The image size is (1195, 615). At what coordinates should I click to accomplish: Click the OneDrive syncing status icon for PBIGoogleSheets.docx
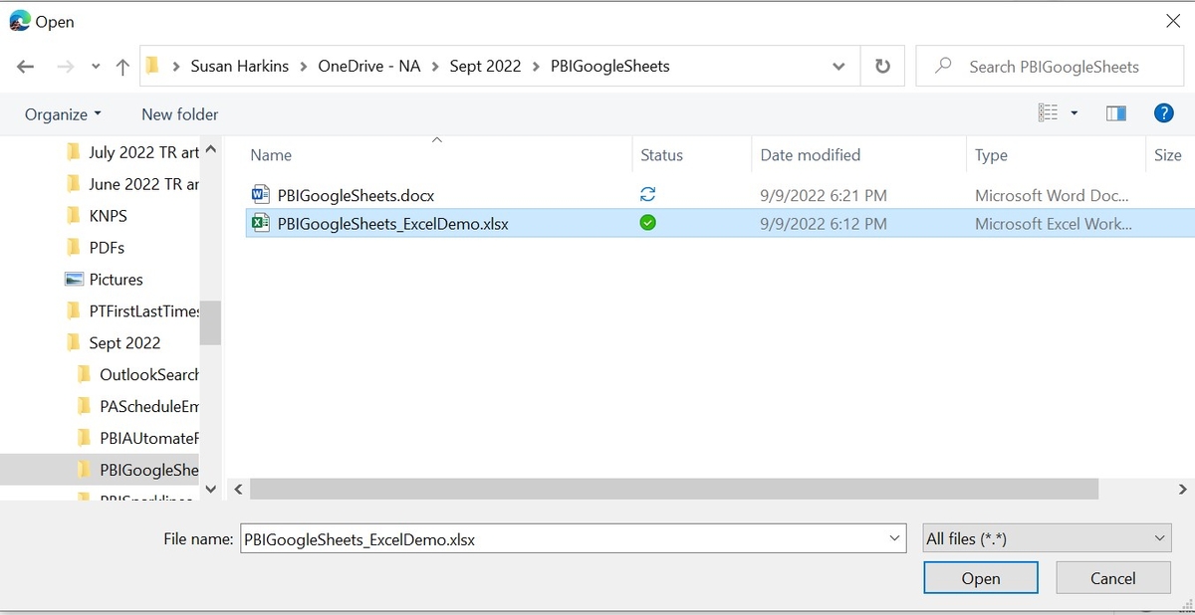pos(647,194)
